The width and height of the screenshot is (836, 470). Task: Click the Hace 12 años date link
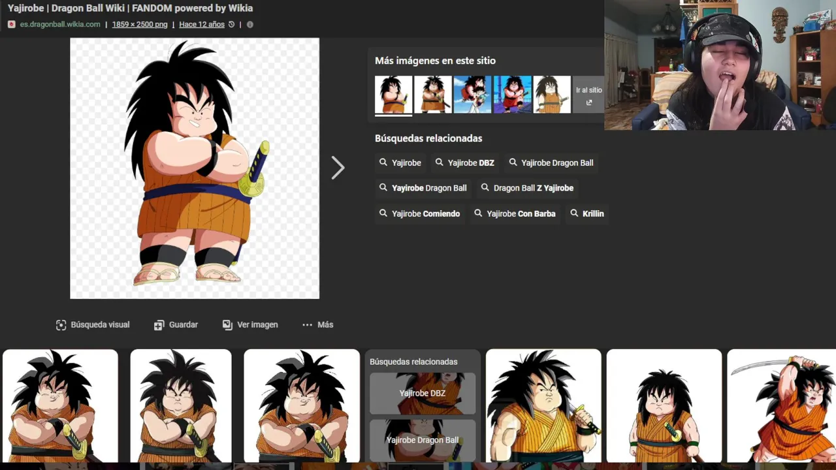pos(202,24)
